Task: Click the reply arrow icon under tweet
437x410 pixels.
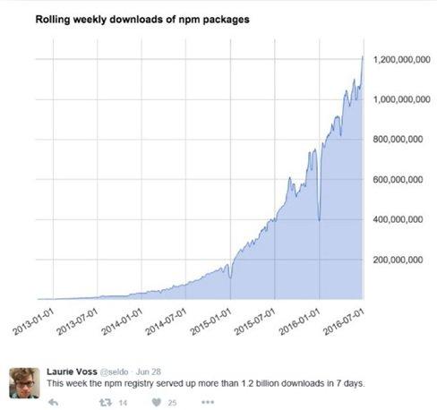Action: [53, 402]
